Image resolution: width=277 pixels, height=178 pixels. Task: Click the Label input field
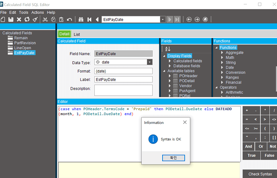click(x=123, y=79)
